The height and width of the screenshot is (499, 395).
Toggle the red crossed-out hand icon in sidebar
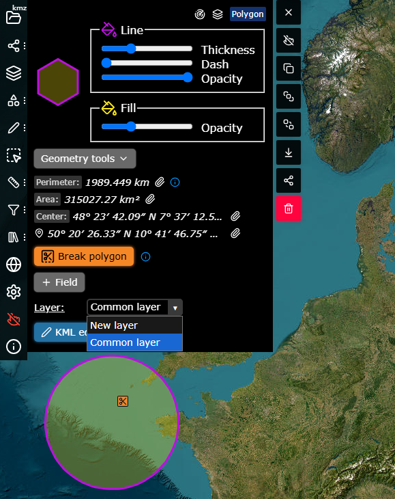[x=14, y=319]
